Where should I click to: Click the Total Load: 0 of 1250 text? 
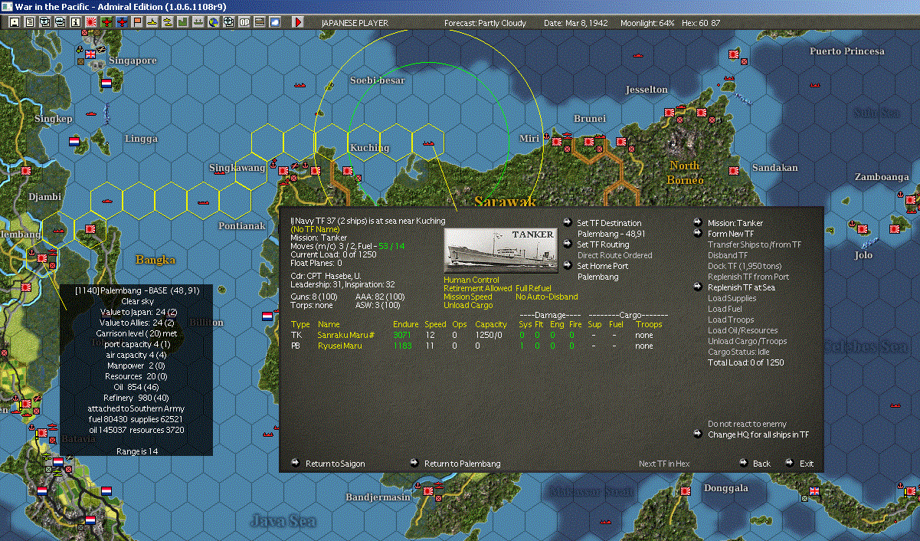tap(746, 362)
